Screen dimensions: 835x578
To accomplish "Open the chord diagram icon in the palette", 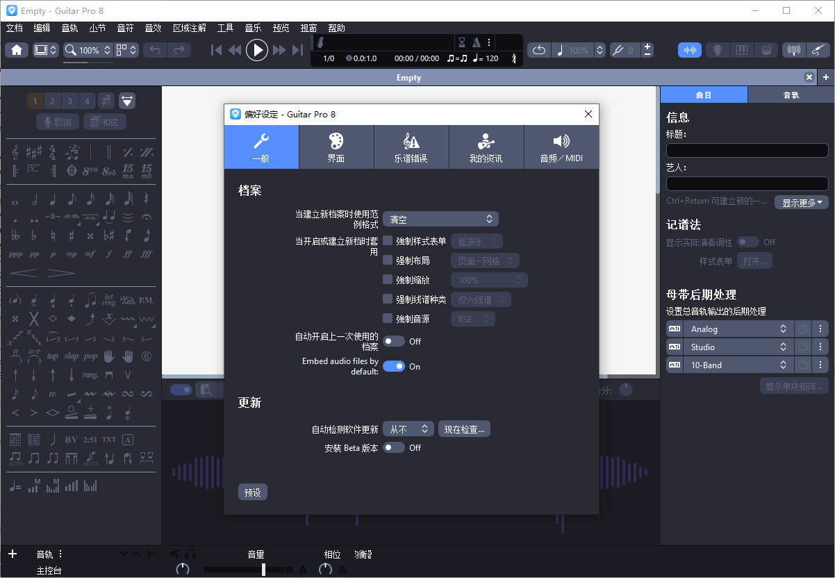I will pyautogui.click(x=15, y=440).
